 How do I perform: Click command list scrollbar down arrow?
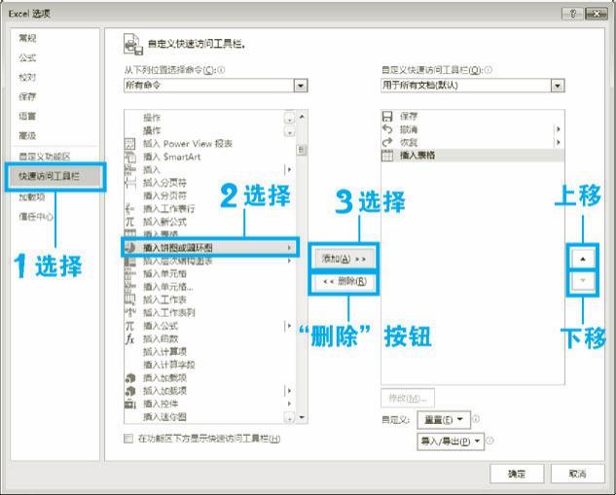point(302,417)
